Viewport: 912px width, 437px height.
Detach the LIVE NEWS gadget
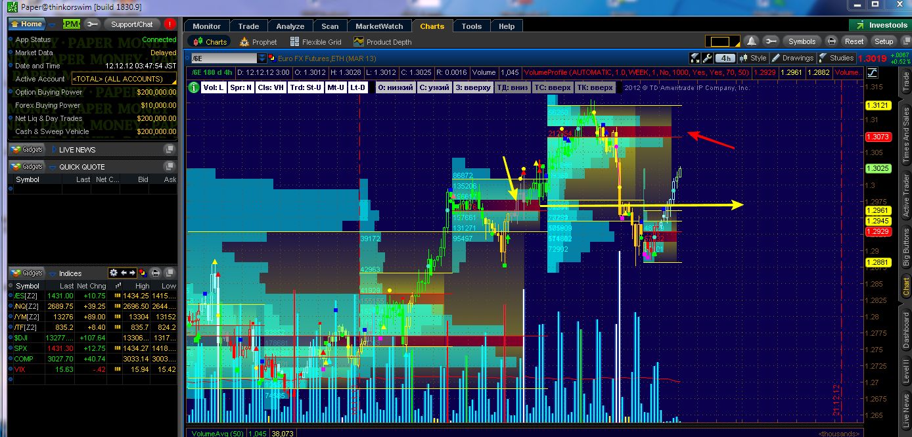(x=170, y=149)
